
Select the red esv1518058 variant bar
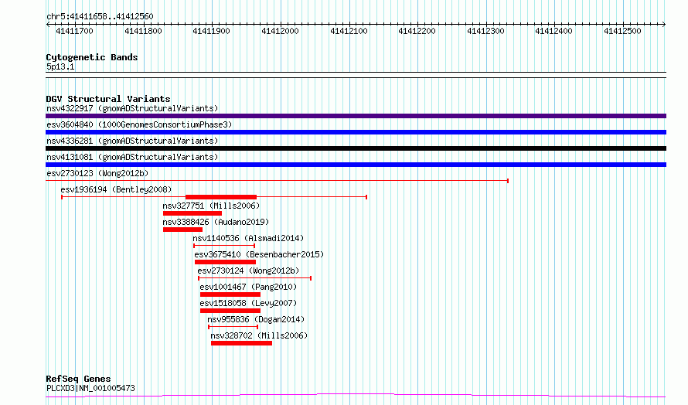click(x=230, y=311)
